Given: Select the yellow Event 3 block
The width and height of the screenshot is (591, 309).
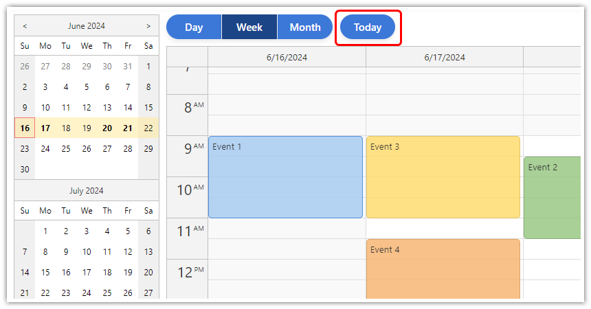Looking at the screenshot, I should [x=443, y=177].
